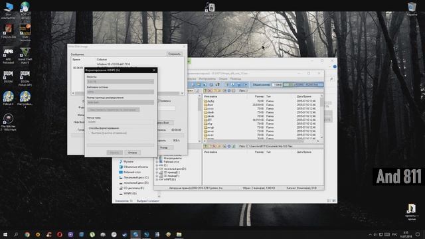Select Объемные объекты in Explorer navigation pane
Screen dimensions: 425x239
coord(135,167)
